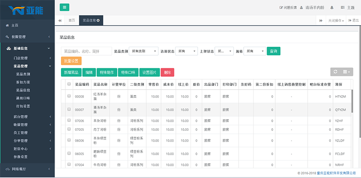The height and width of the screenshot is (178, 361).
Task: Open the 菜品类别 dropdown
Action: (x=143, y=51)
